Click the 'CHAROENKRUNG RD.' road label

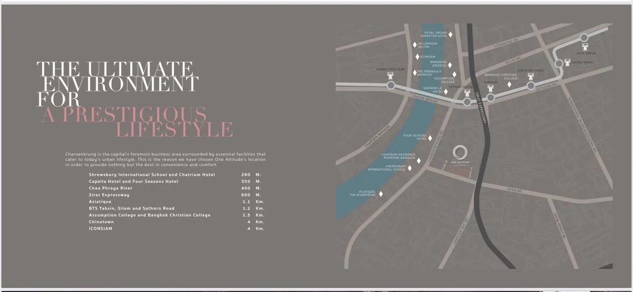(x=436, y=145)
